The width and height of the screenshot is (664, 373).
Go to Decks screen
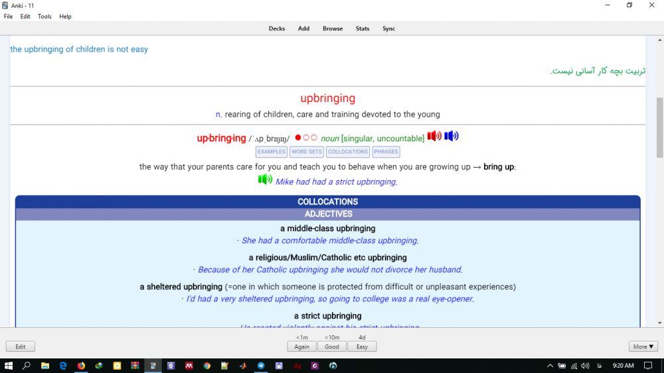[x=276, y=28]
